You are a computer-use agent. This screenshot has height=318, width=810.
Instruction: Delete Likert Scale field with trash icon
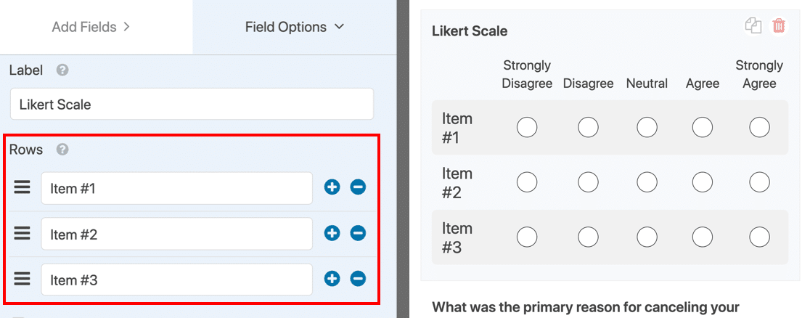click(x=779, y=26)
